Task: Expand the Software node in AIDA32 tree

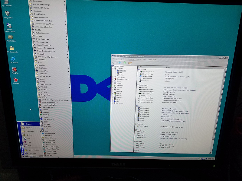Action: [113, 97]
